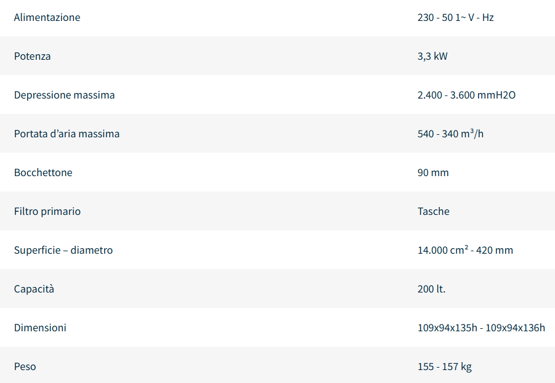Click the Depressione massima label
Image resolution: width=555 pixels, height=383 pixels.
[64, 95]
